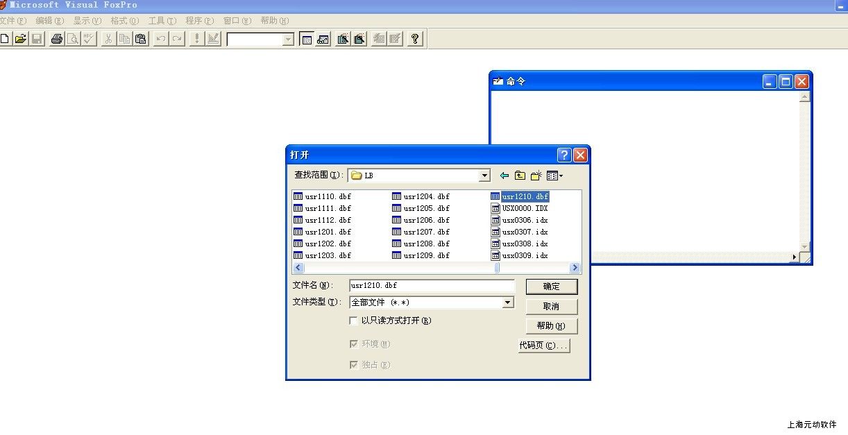Screen dimensions: 848x435
Task: Click the Run (exclamation mark) toolbar icon
Action: tap(196, 39)
